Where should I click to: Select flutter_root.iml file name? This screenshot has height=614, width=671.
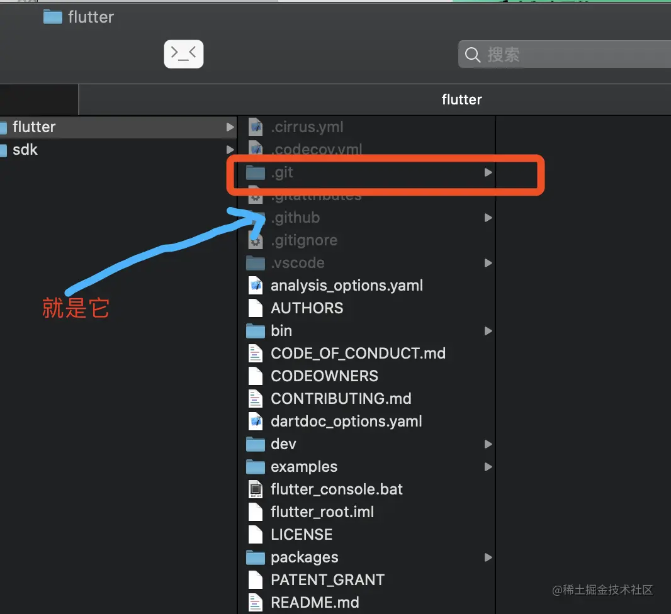click(322, 512)
